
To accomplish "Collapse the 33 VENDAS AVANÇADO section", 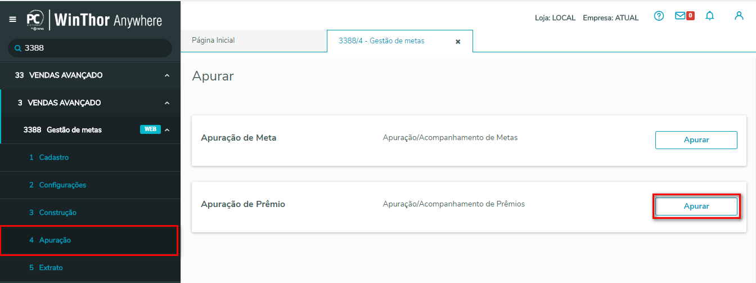I will tap(167, 75).
